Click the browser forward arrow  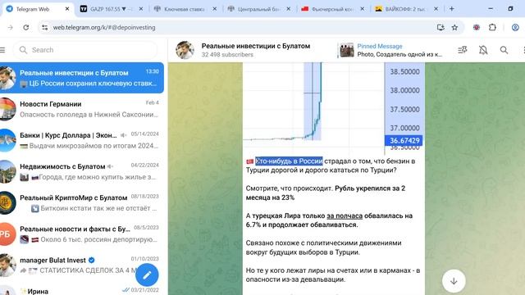click(x=11, y=27)
